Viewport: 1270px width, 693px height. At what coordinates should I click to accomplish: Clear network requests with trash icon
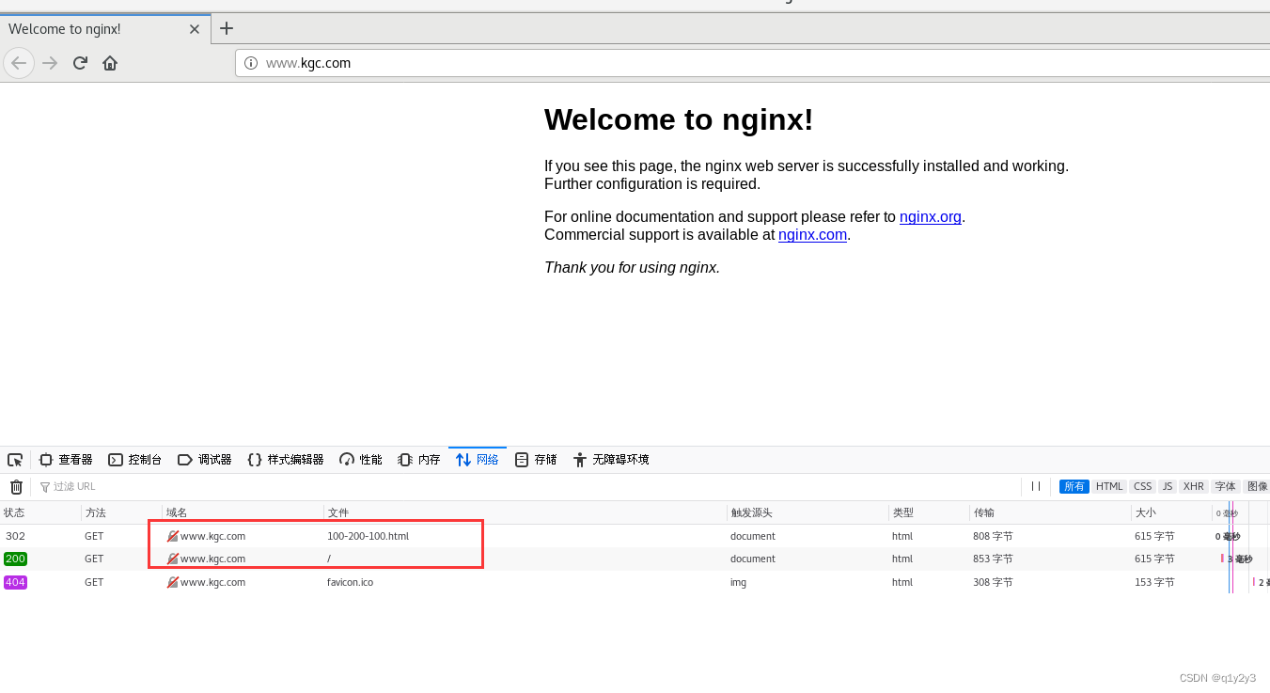(x=16, y=486)
